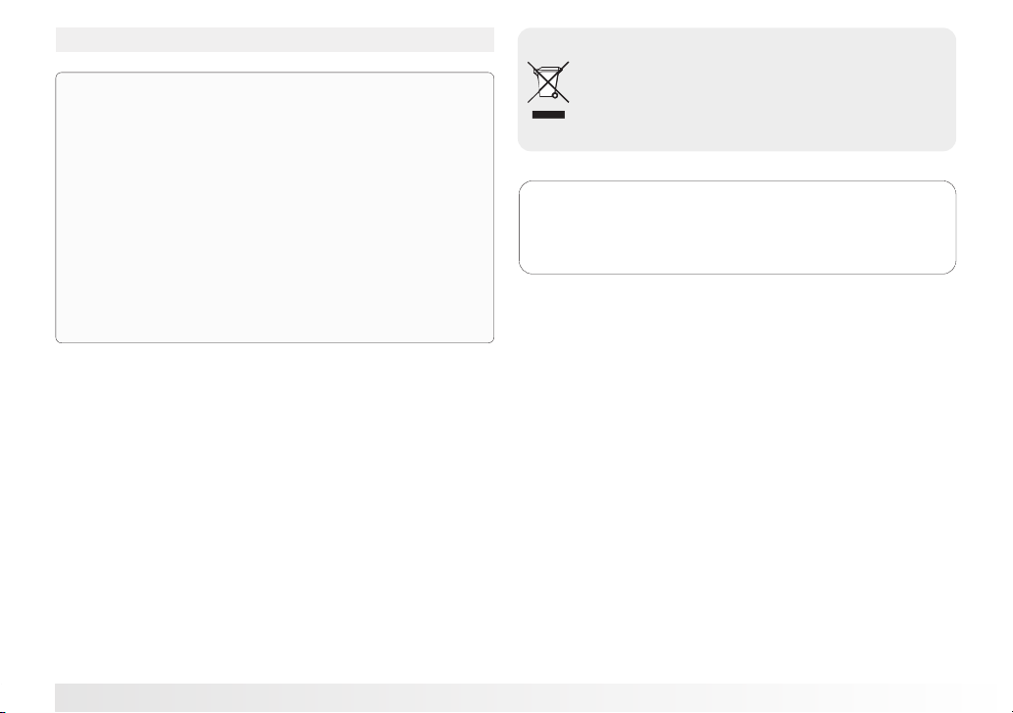Click the blank area beneath the white rounded box
The height and width of the screenshot is (713, 1013).
coord(737,478)
